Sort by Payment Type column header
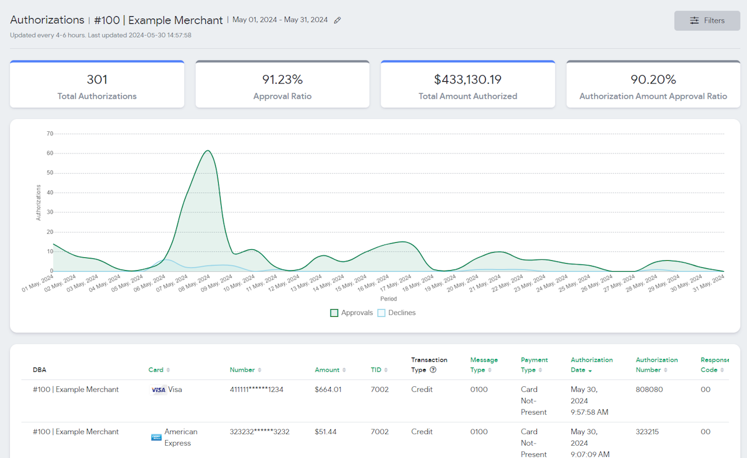 pos(533,365)
